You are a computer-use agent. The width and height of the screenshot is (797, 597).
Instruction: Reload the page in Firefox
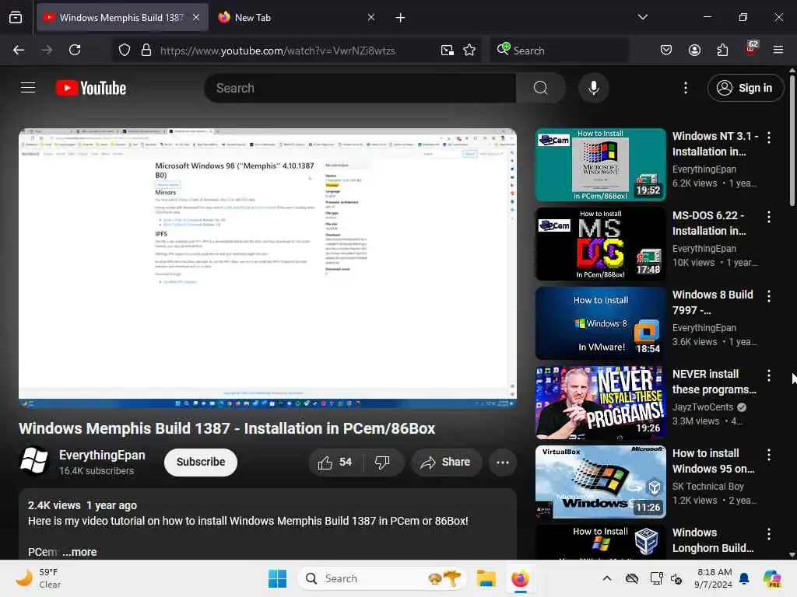pyautogui.click(x=75, y=50)
